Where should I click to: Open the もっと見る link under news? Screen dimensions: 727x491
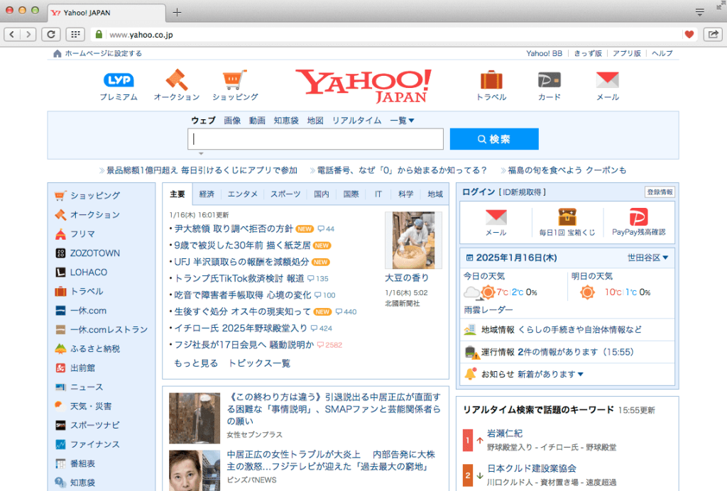pyautogui.click(x=196, y=363)
